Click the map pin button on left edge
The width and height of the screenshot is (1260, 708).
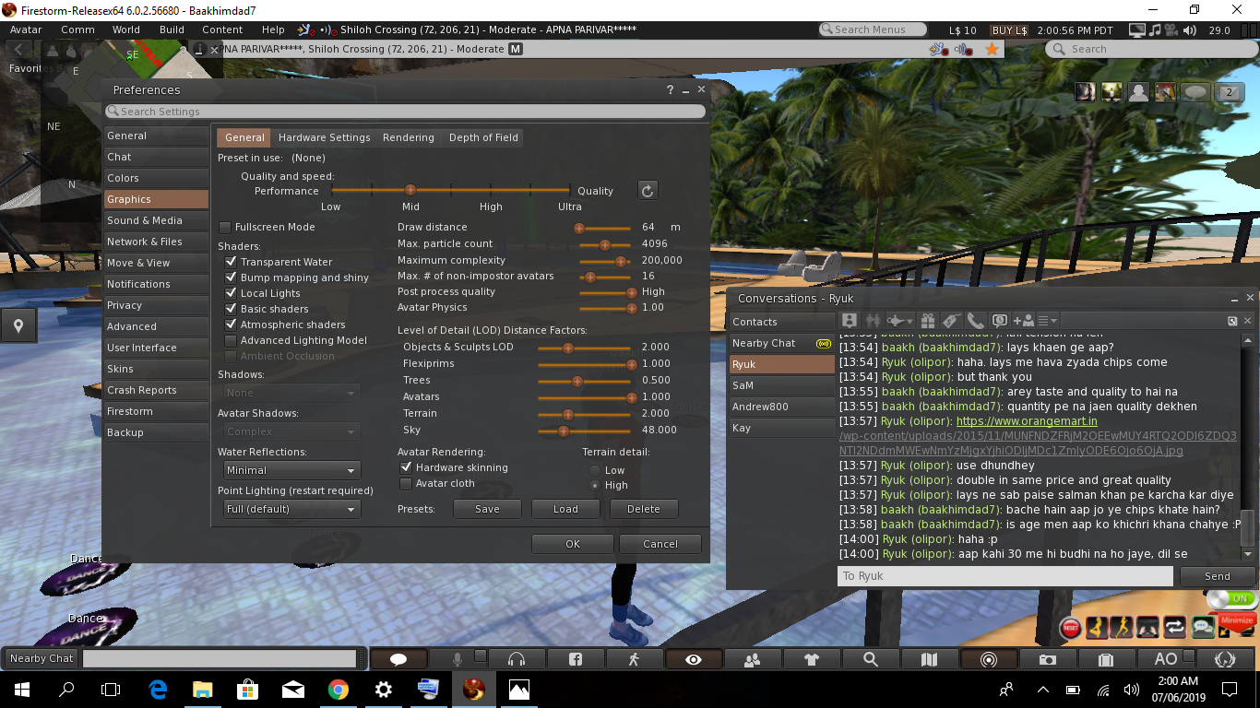point(18,324)
